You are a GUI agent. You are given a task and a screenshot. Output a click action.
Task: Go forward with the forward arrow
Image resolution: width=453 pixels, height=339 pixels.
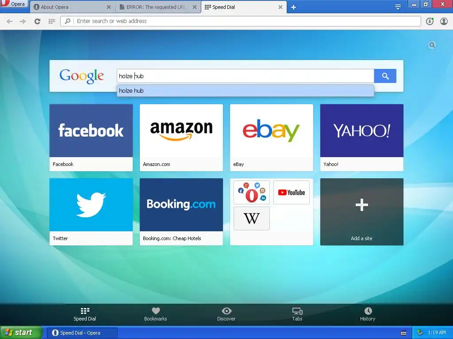[23, 21]
